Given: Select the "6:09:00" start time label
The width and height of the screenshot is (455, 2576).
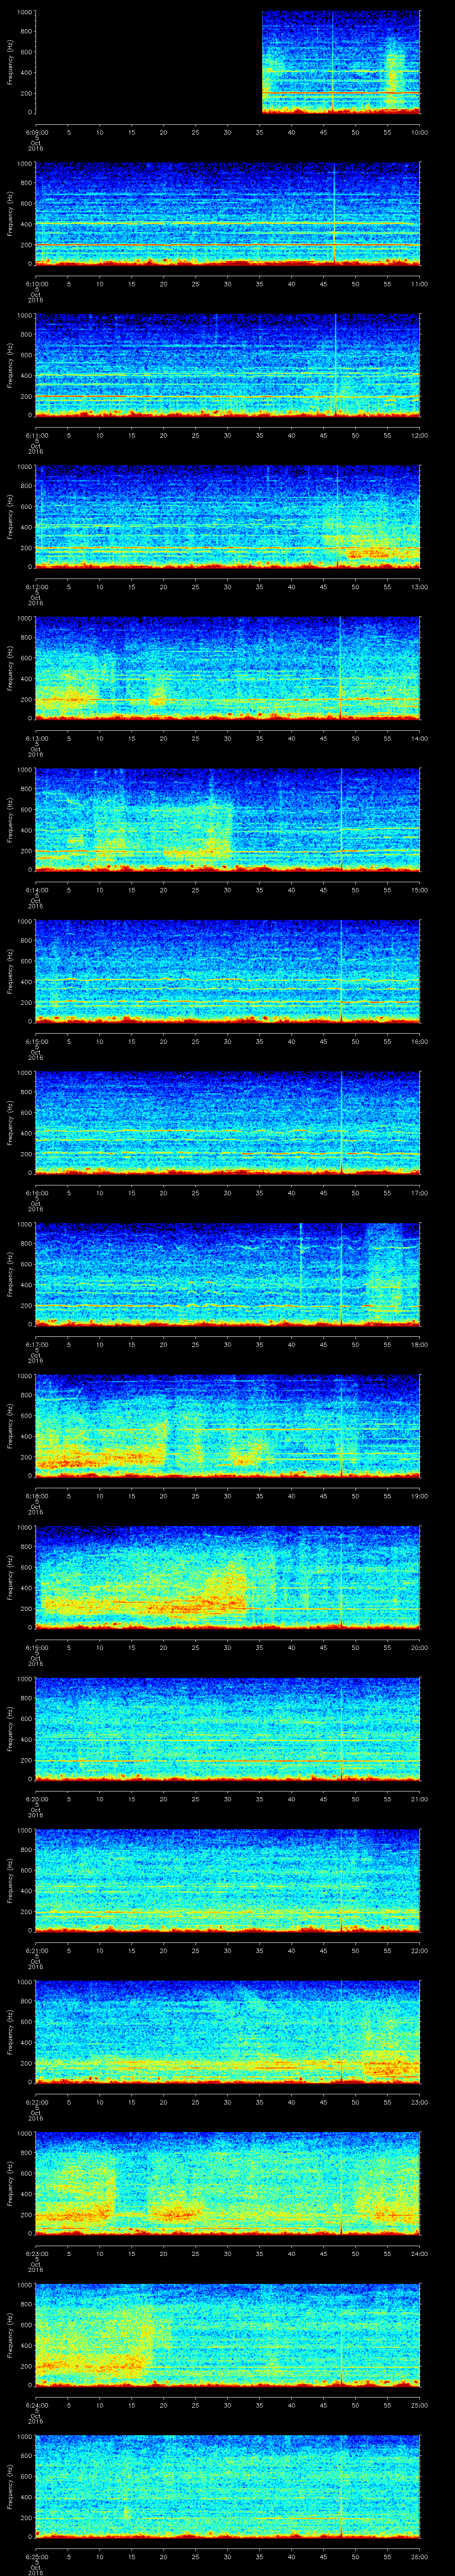Looking at the screenshot, I should [x=36, y=132].
